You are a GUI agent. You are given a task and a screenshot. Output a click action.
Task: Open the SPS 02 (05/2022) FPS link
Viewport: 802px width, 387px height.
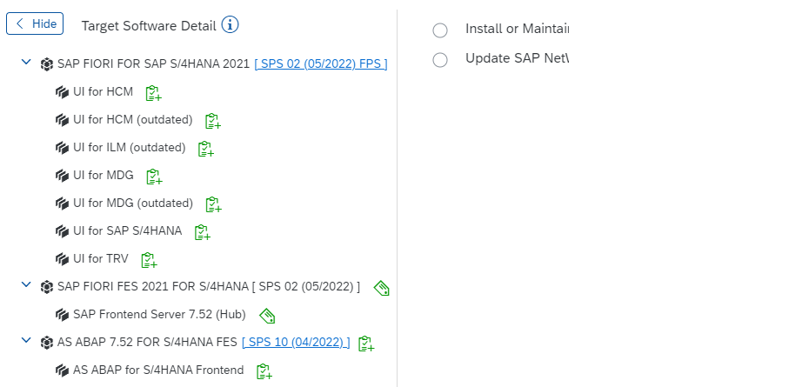[x=321, y=63]
